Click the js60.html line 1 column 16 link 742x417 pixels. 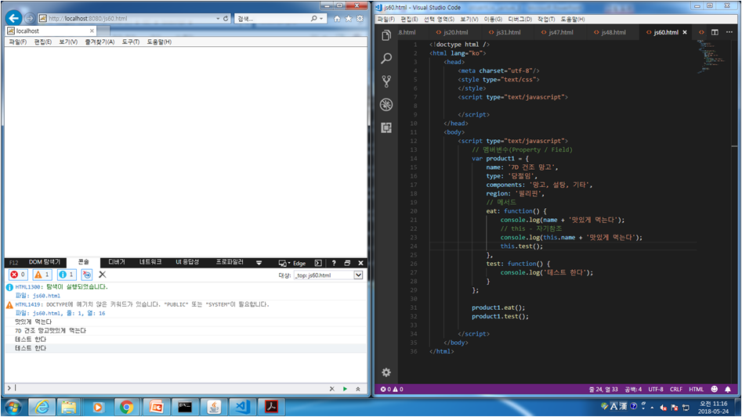[x=69, y=313]
